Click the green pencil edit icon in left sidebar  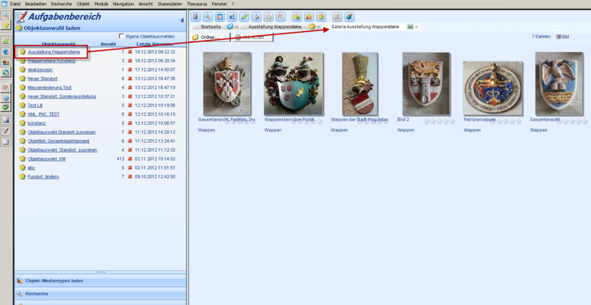point(6,41)
